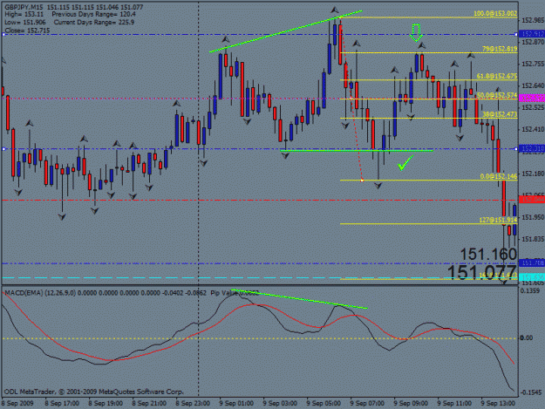Click the 'Previous Days Range= 120.4' label

94,14
